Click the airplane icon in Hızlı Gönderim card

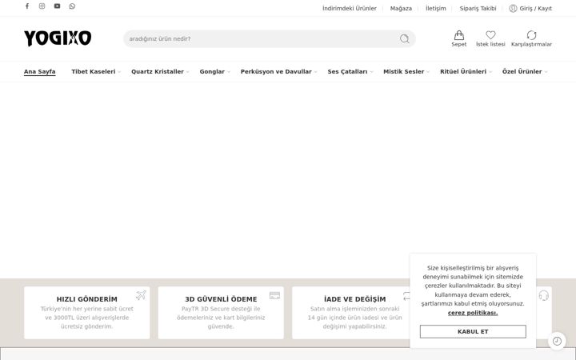pos(141,295)
